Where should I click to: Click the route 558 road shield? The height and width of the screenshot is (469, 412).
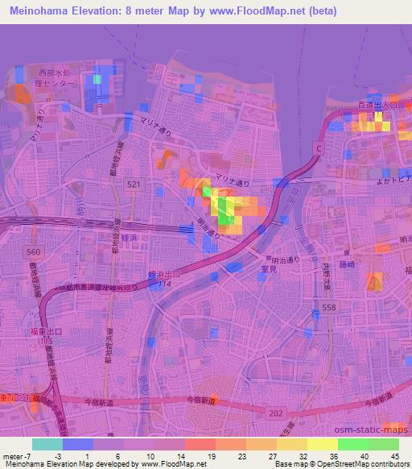(x=328, y=307)
